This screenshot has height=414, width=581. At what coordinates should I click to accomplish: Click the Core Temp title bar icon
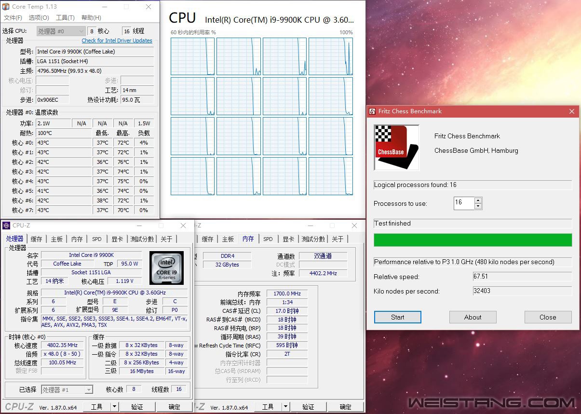coord(6,7)
